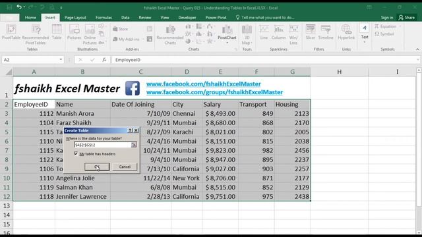Image resolution: width=422 pixels, height=237 pixels.
Task: Click the Angelina Jolie cell
Action: [x=82, y=178]
